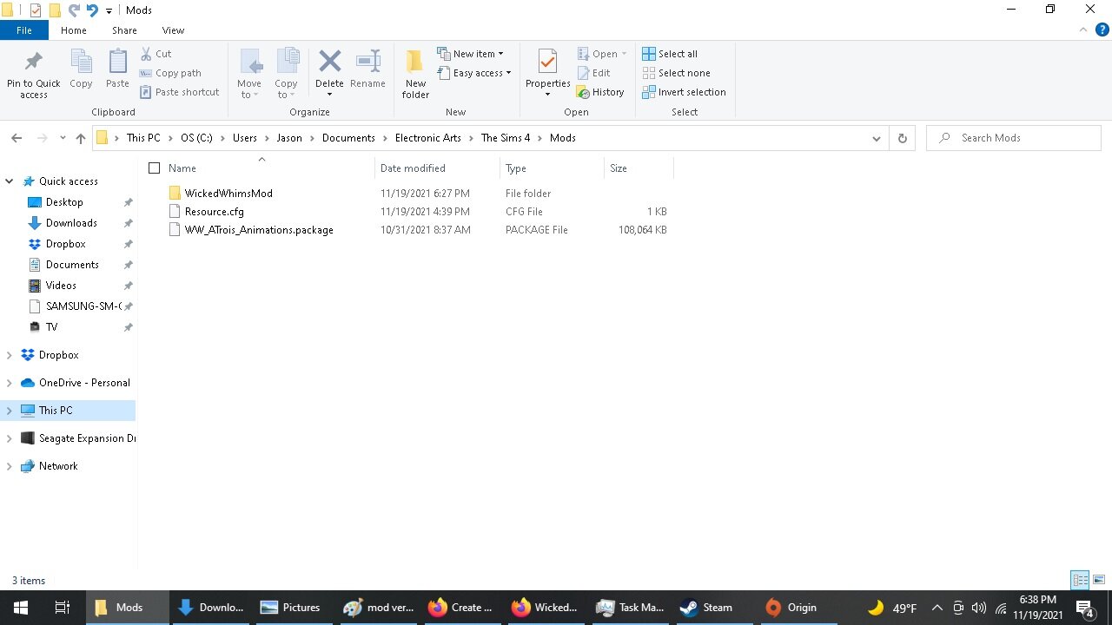
Task: Switch to the Home ribbon tab
Action: pos(73,30)
